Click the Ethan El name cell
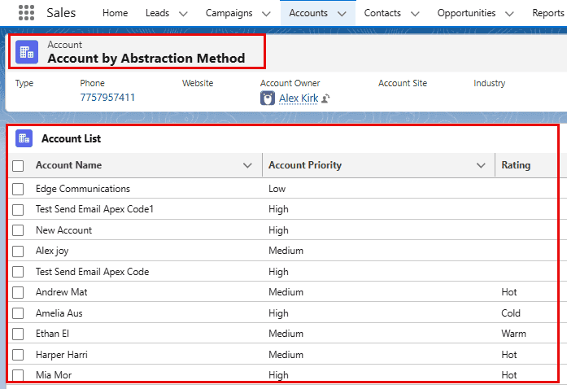Image resolution: width=567 pixels, height=389 pixels. click(x=52, y=334)
